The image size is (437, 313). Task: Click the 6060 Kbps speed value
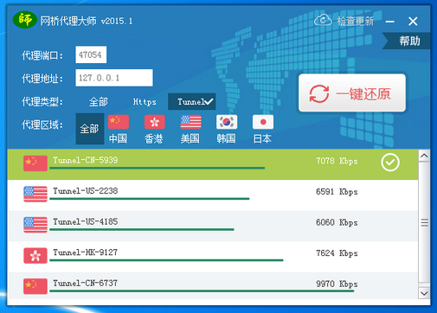pos(337,222)
